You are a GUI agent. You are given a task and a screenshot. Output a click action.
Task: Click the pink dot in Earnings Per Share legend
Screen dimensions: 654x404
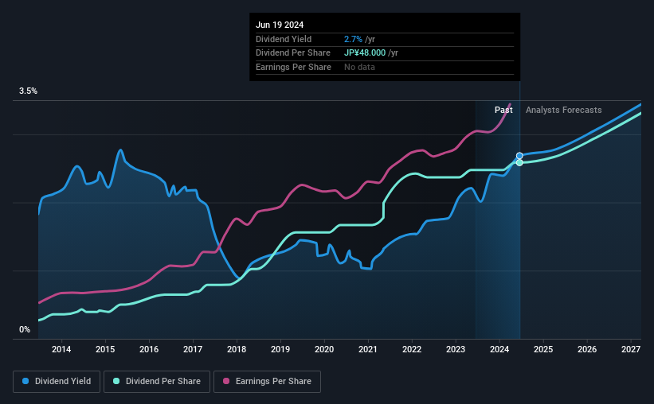pyautogui.click(x=226, y=381)
